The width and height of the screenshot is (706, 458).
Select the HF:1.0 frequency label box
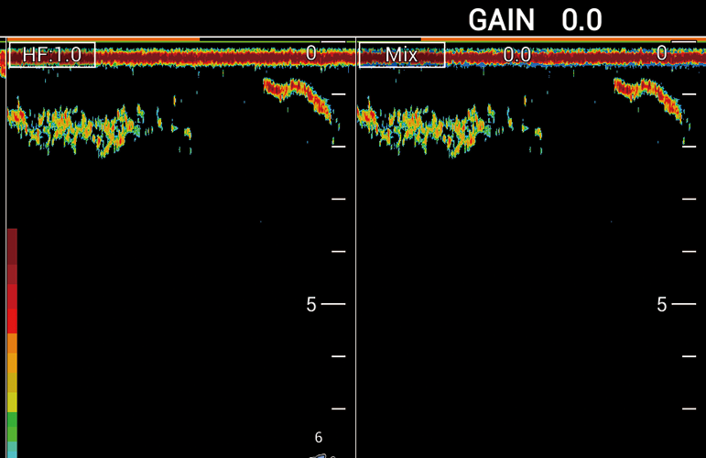(x=52, y=55)
